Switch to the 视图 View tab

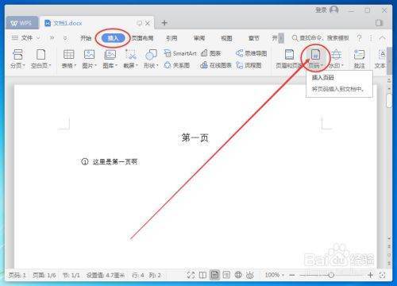(x=226, y=38)
